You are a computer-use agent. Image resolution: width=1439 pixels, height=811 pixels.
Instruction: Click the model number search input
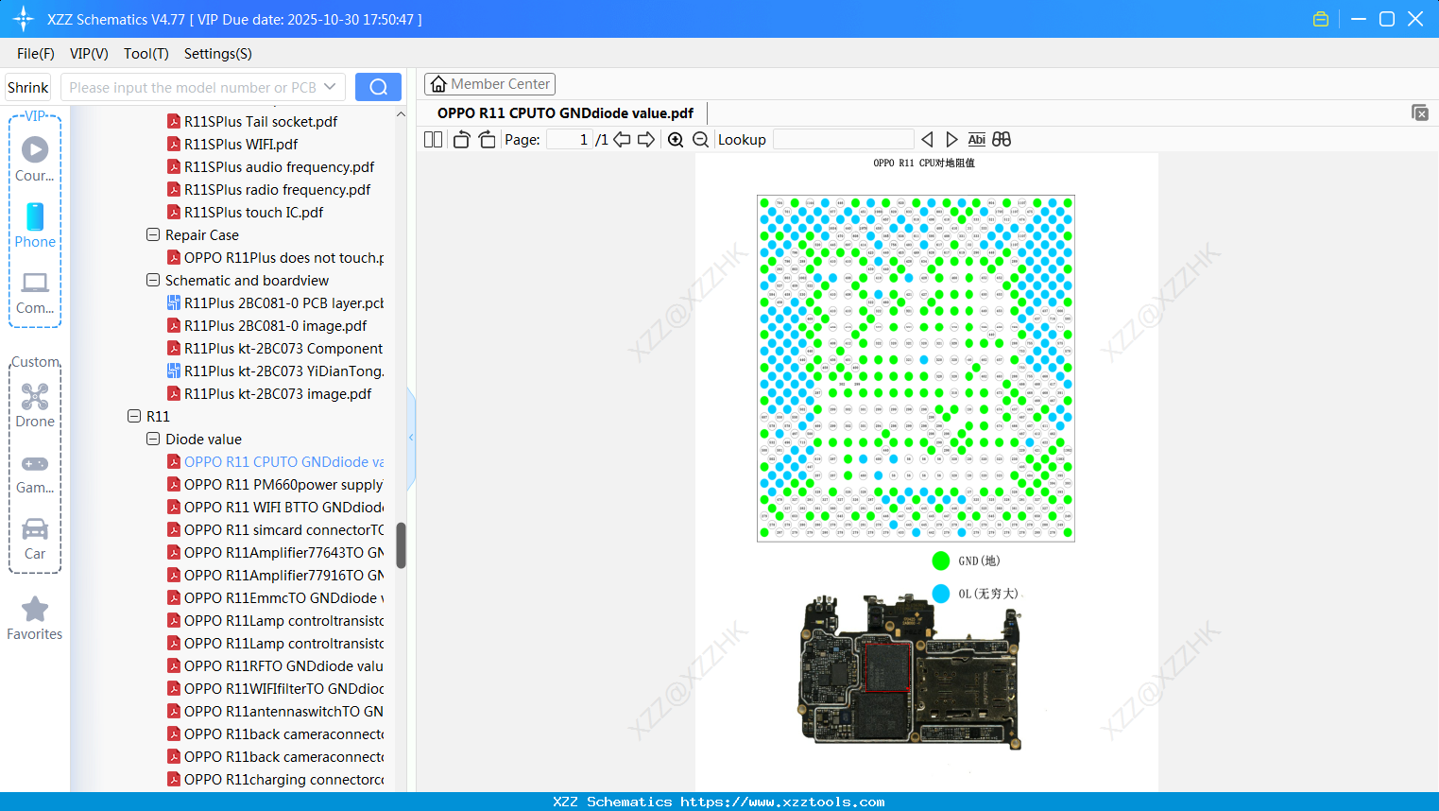point(193,87)
